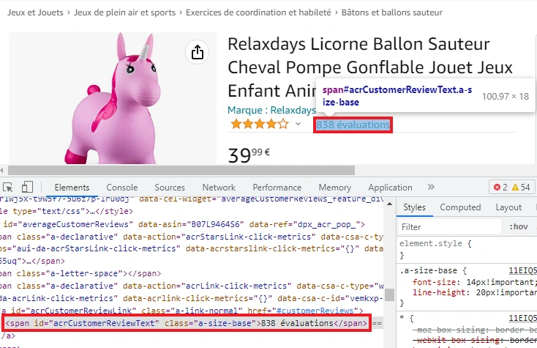Image resolution: width=537 pixels, height=348 pixels.
Task: Open the Elements tab
Action: tap(72, 188)
